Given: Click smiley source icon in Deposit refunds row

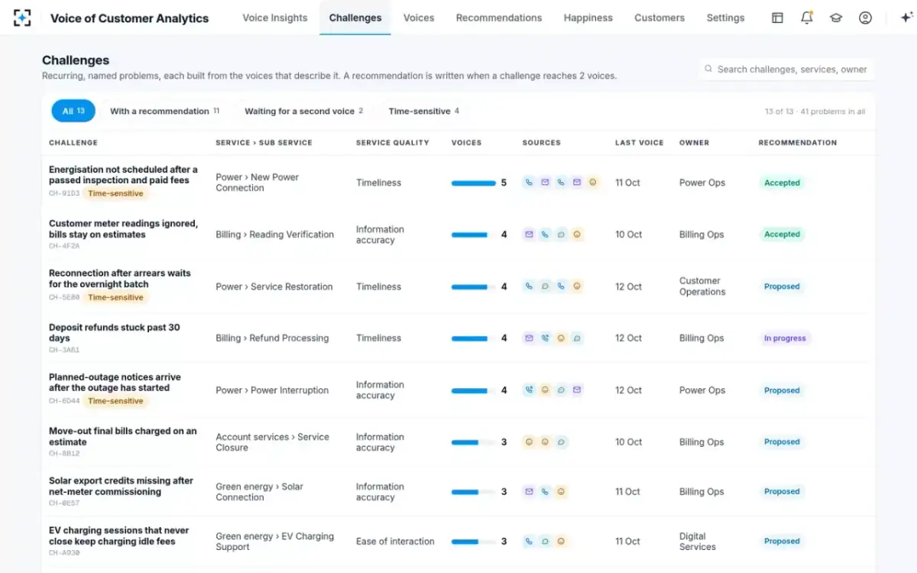Looking at the screenshot, I should tap(561, 338).
